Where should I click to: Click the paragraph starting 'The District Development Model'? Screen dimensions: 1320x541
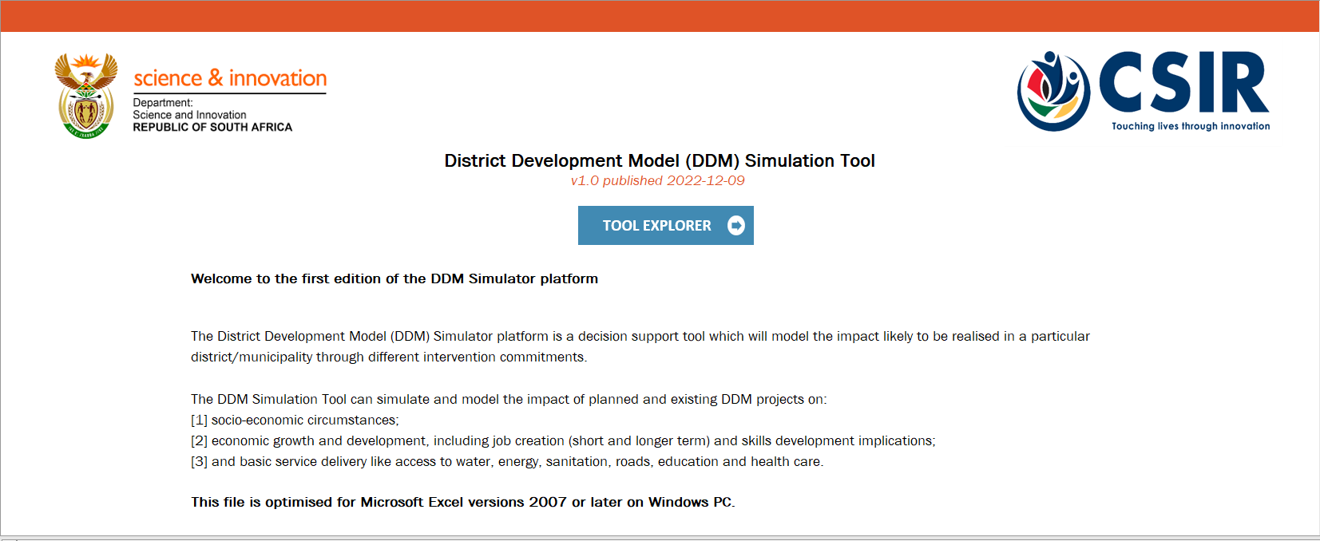point(640,346)
